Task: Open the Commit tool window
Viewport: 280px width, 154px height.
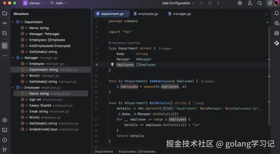Action: click(5, 23)
